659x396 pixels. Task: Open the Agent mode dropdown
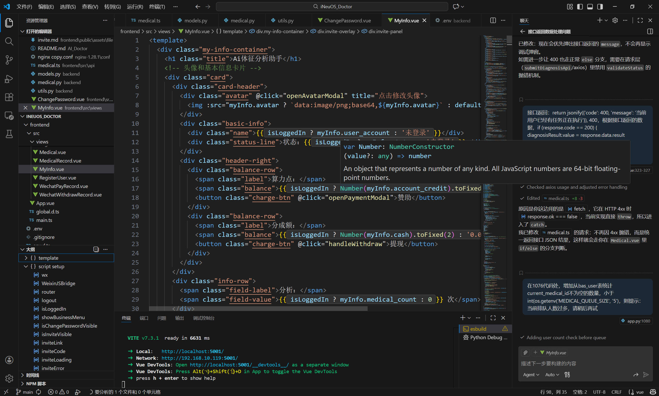click(531, 375)
